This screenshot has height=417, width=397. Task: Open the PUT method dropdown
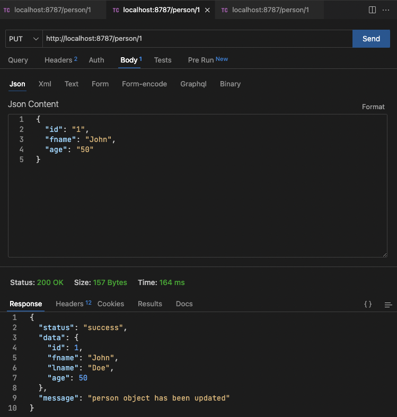pos(24,39)
